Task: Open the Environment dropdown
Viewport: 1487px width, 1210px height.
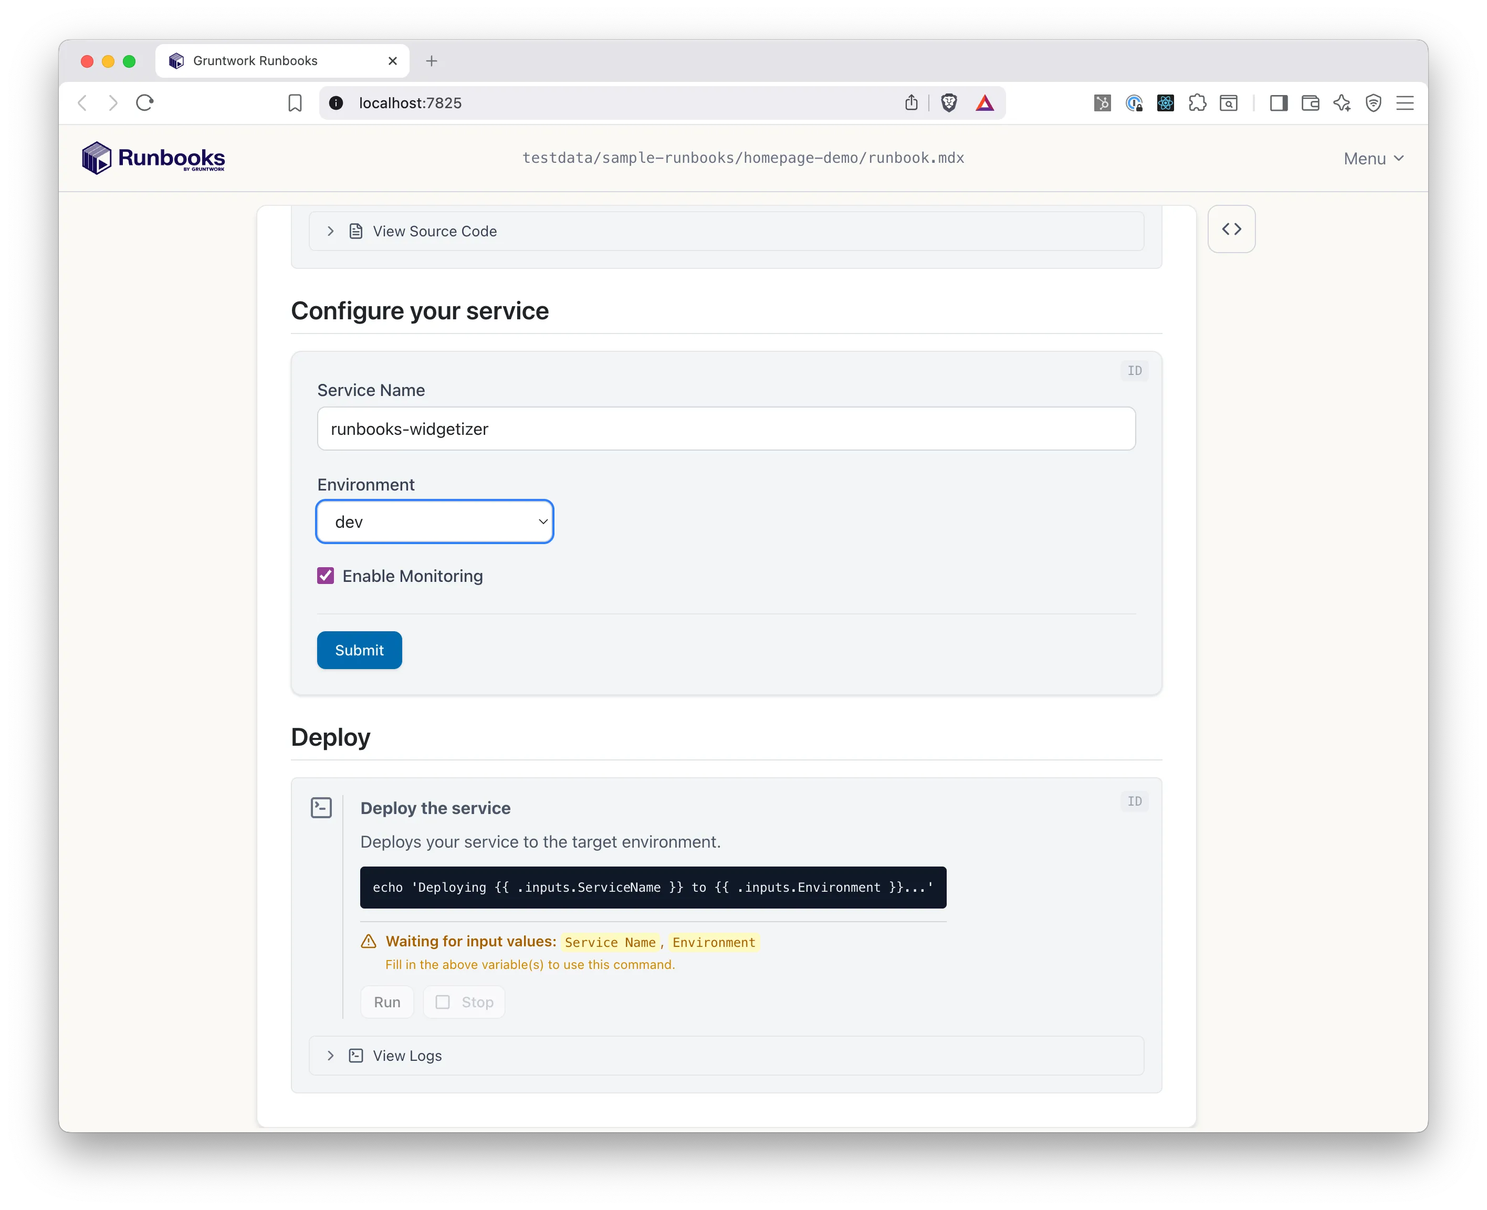Action: coord(434,521)
